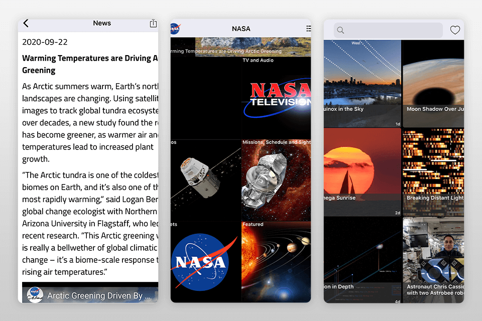Screen dimensions: 482x321
Task: Open the Equinox in the Sky thumbnail
Action: pos(363,80)
